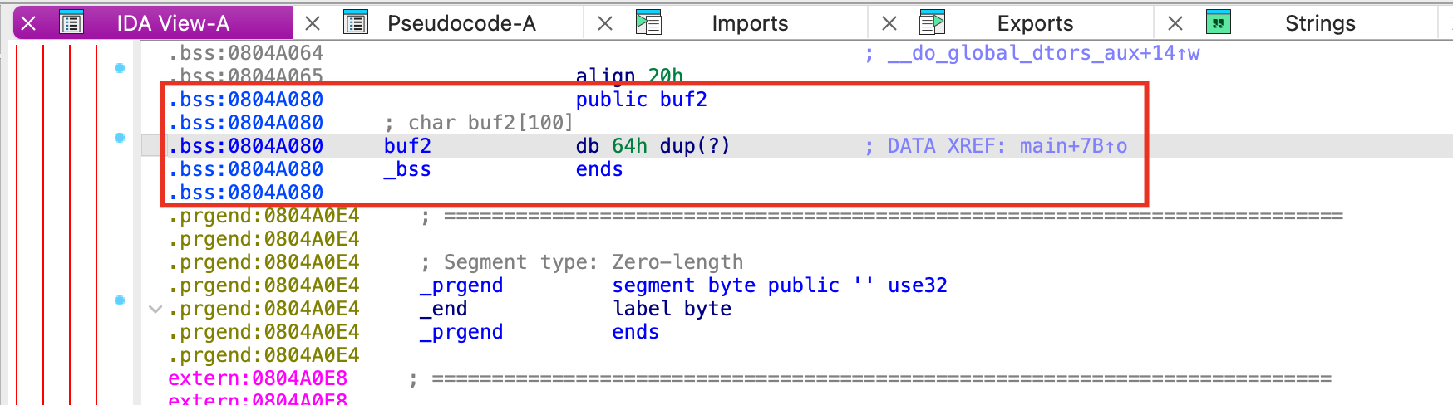Click the _bss segment name
This screenshot has height=405, width=1453.
coord(407,169)
